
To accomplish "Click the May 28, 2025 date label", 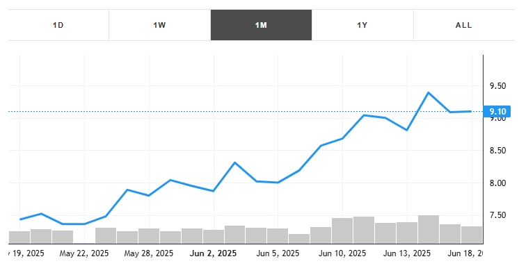I will [149, 253].
